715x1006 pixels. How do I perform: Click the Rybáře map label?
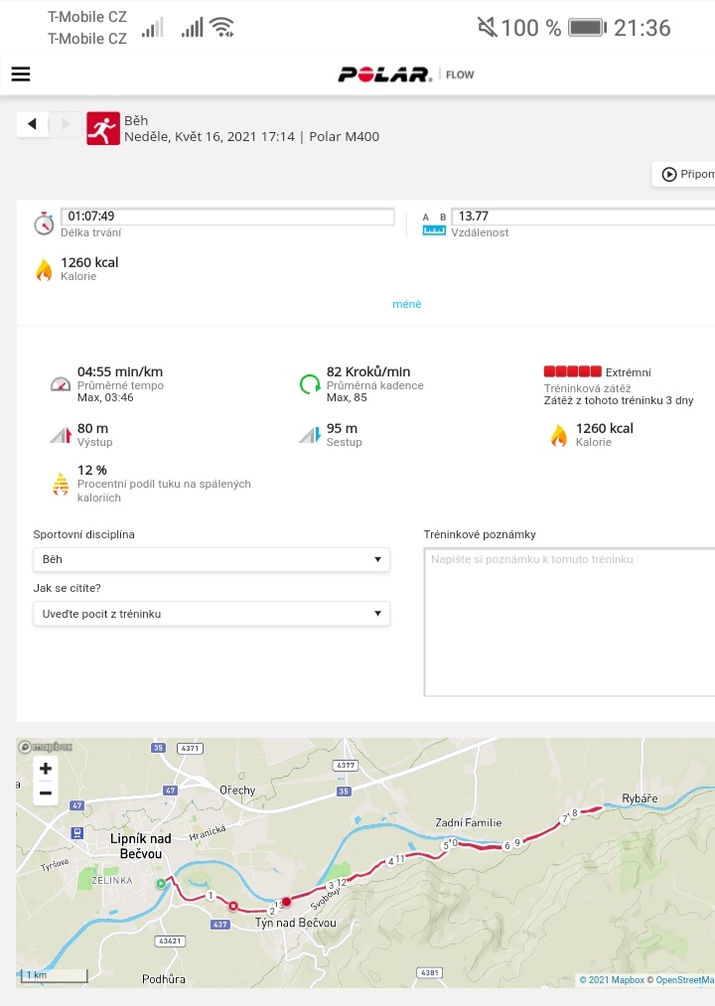(x=640, y=798)
